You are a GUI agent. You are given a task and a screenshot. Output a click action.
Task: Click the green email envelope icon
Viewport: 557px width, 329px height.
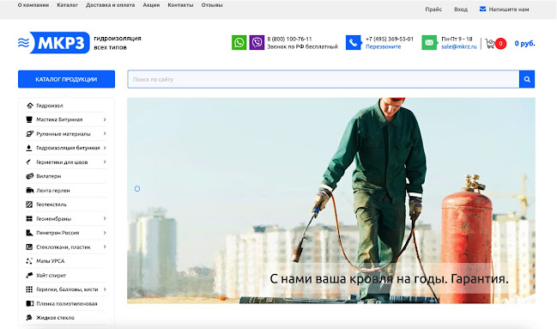tap(429, 43)
